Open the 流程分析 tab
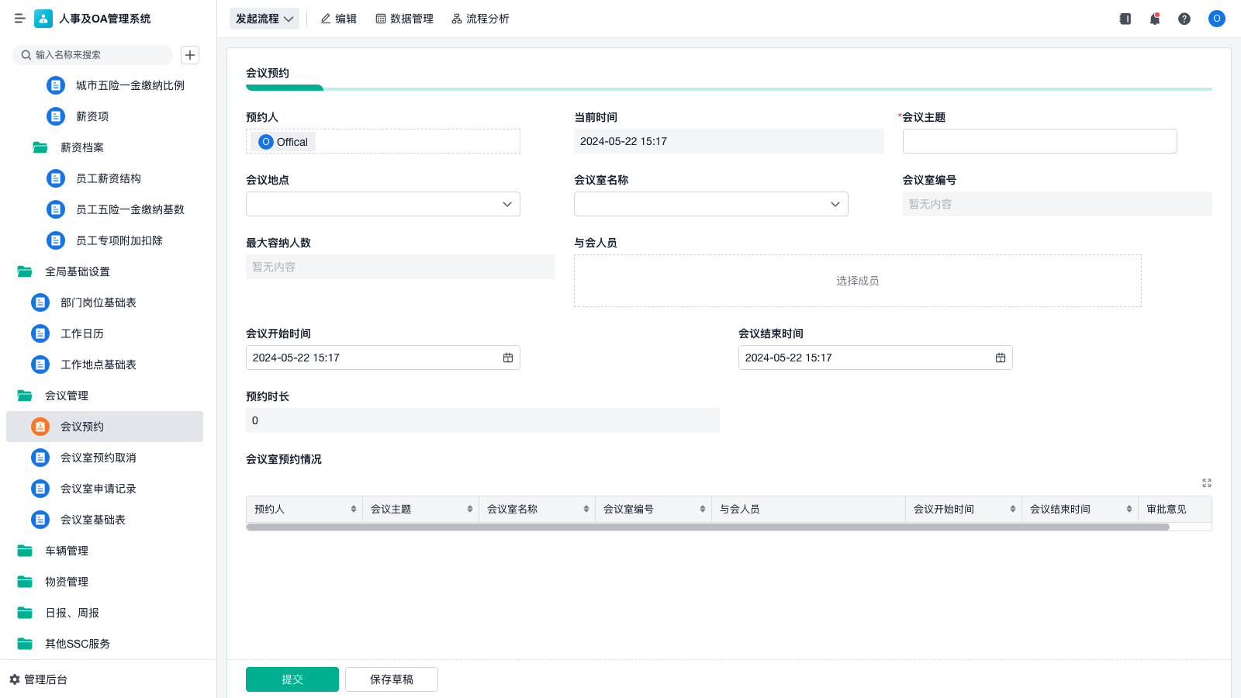Screen dimensions: 1241x698 click(480, 19)
